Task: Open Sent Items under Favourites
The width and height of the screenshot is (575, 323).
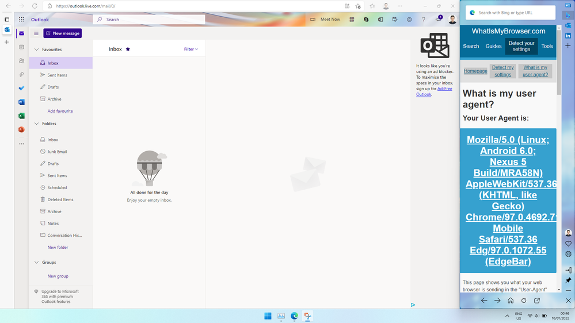Action: [x=61, y=75]
